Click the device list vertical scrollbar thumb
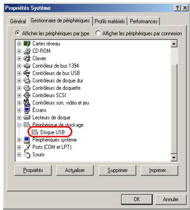190x210 pixels. [174, 108]
